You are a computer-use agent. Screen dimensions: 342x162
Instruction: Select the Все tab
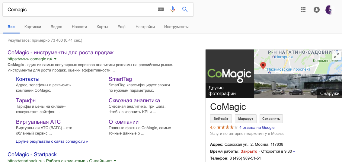(11, 27)
